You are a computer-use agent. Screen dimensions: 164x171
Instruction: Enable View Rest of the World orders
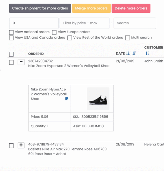click(x=70, y=38)
